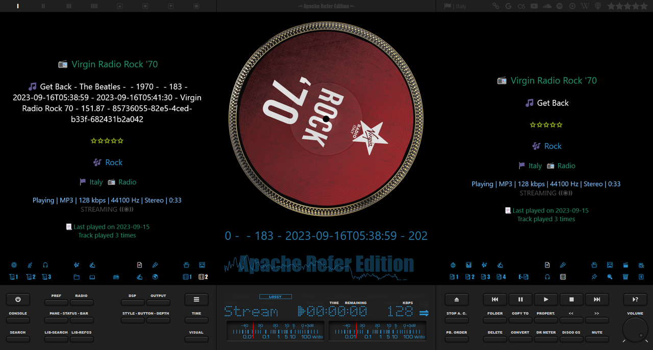Stop playback with stop button
Viewport: 653px width, 350px height.
coord(571,300)
